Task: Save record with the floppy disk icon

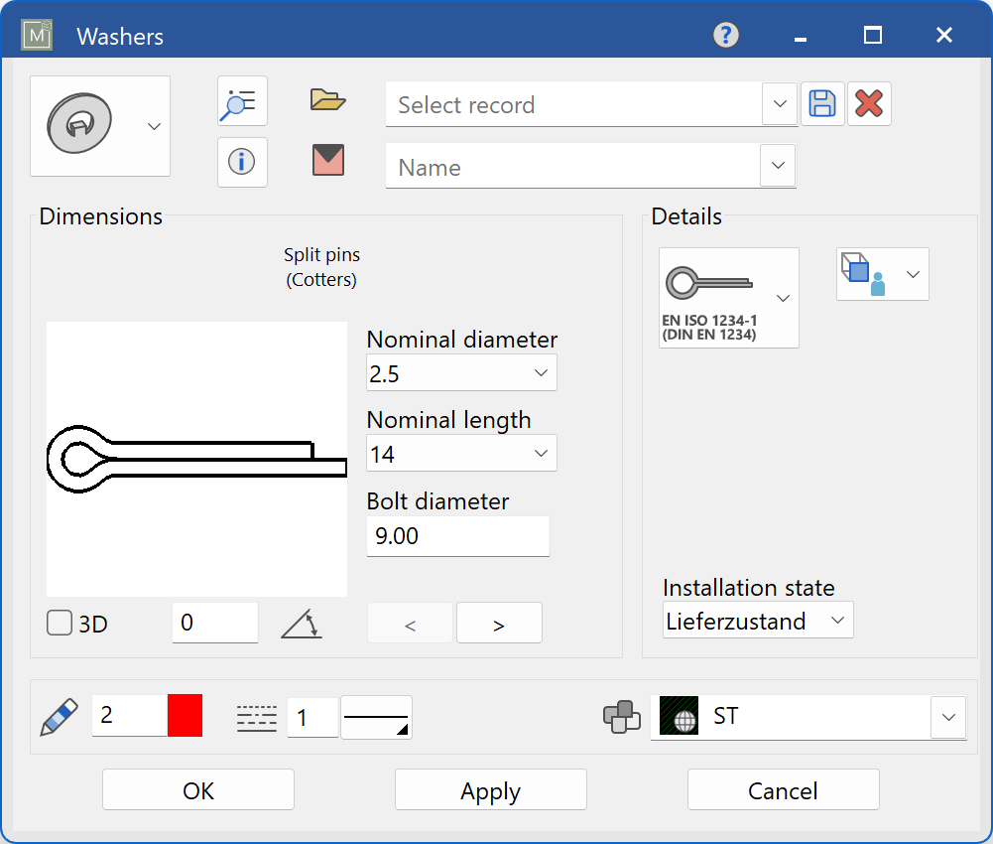Action: [x=822, y=104]
